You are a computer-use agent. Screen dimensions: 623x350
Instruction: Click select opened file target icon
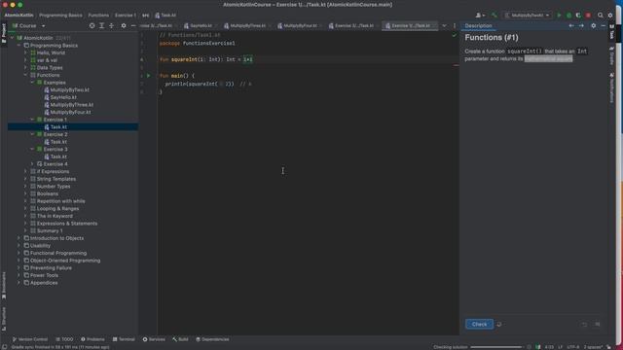tap(92, 26)
